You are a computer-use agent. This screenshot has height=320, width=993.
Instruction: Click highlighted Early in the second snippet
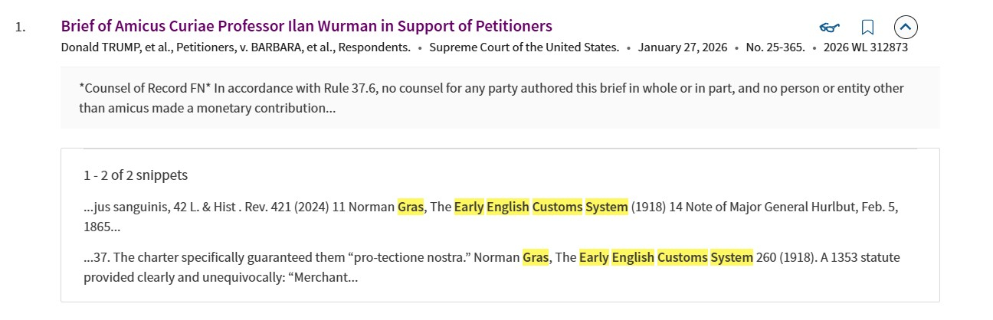point(594,258)
